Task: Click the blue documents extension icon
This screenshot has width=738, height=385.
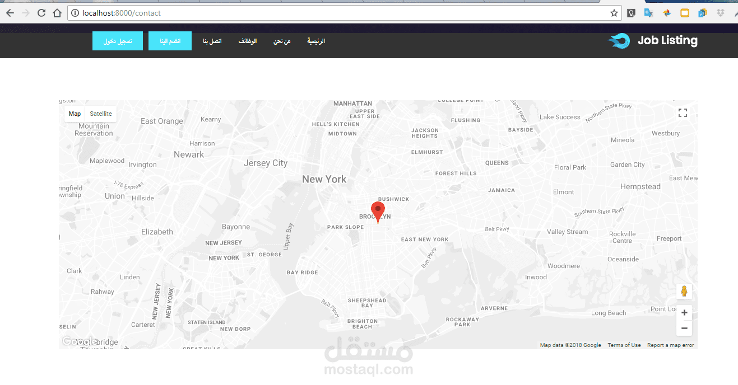Action: pos(703,13)
